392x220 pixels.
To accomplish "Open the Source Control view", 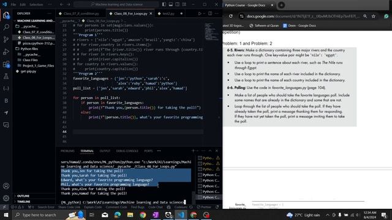I will 6,39.
